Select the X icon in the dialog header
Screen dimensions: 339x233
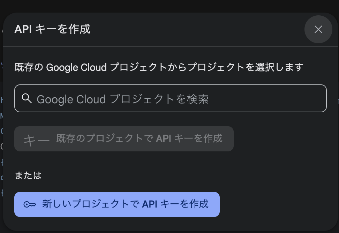(x=318, y=29)
